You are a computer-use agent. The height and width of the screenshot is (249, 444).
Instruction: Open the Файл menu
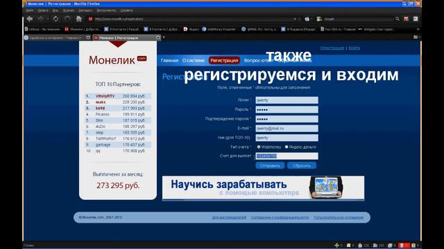tap(29, 10)
